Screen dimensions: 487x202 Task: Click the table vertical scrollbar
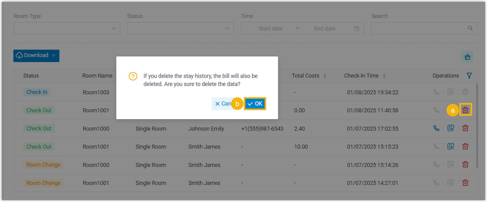pyautogui.click(x=477, y=124)
